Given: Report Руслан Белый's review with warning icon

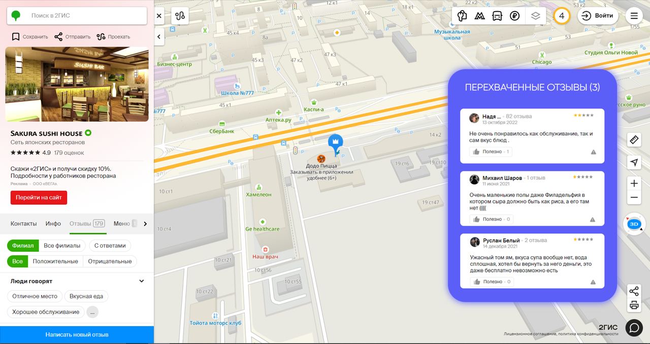Looking at the screenshot, I should (593, 282).
